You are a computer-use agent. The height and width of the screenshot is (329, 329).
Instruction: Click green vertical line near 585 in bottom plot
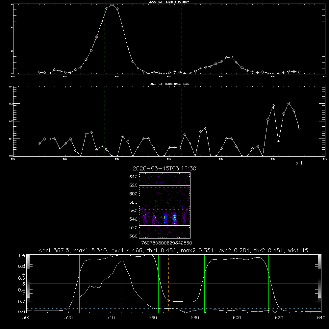click(x=204, y=284)
